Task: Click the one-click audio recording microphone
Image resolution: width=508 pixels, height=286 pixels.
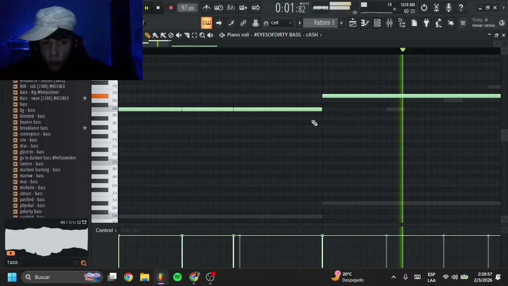Action: coord(448,8)
